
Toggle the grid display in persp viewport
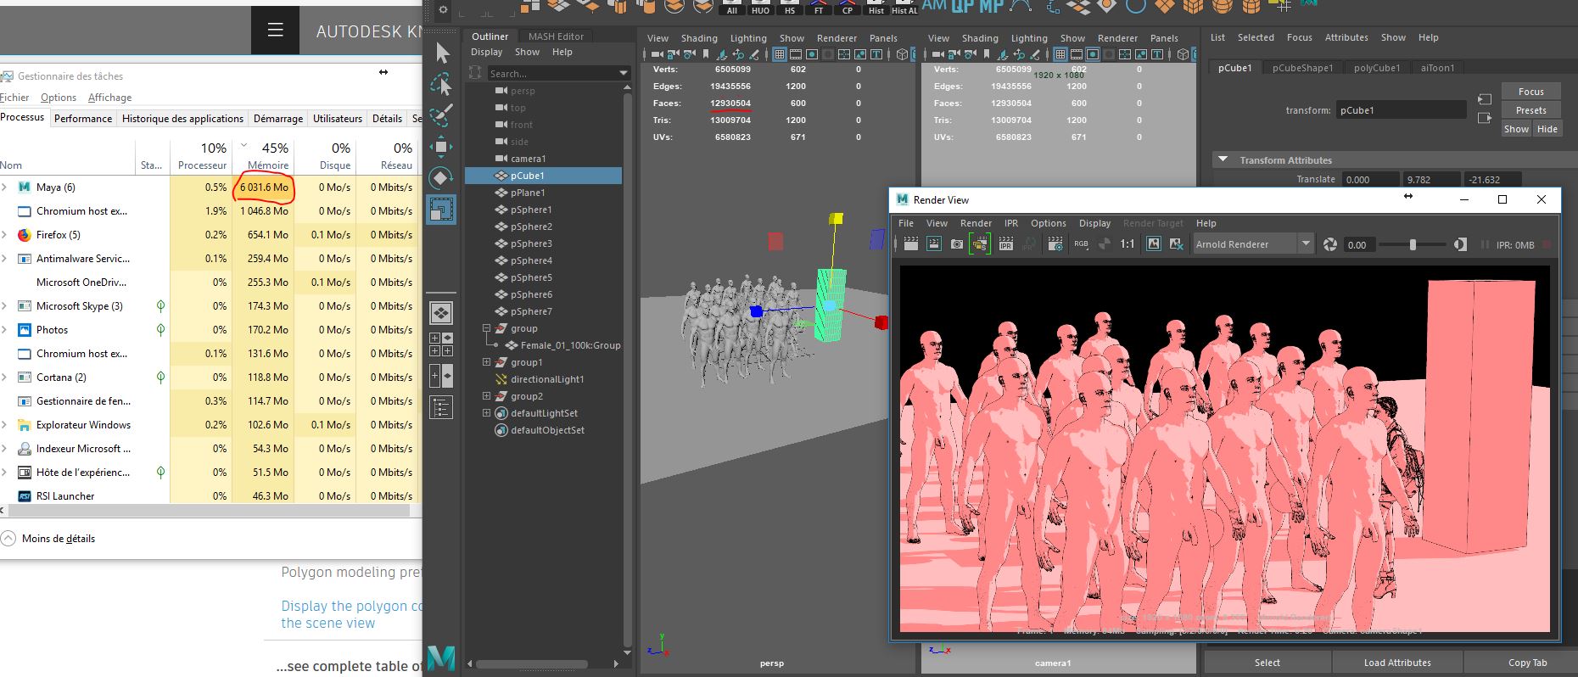coord(780,54)
